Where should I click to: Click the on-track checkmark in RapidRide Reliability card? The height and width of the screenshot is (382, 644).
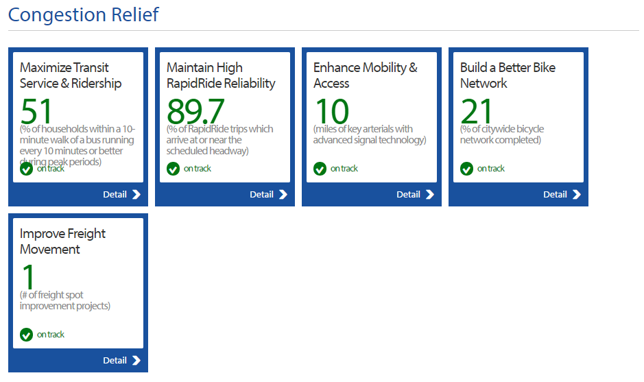point(173,169)
